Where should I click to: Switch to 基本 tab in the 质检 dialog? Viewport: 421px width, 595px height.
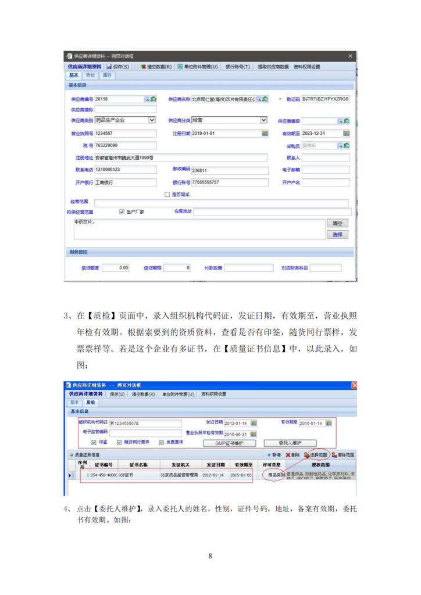tap(74, 402)
